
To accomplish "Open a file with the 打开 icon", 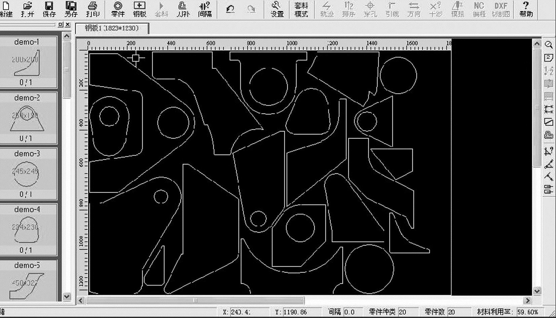I will click(x=27, y=9).
